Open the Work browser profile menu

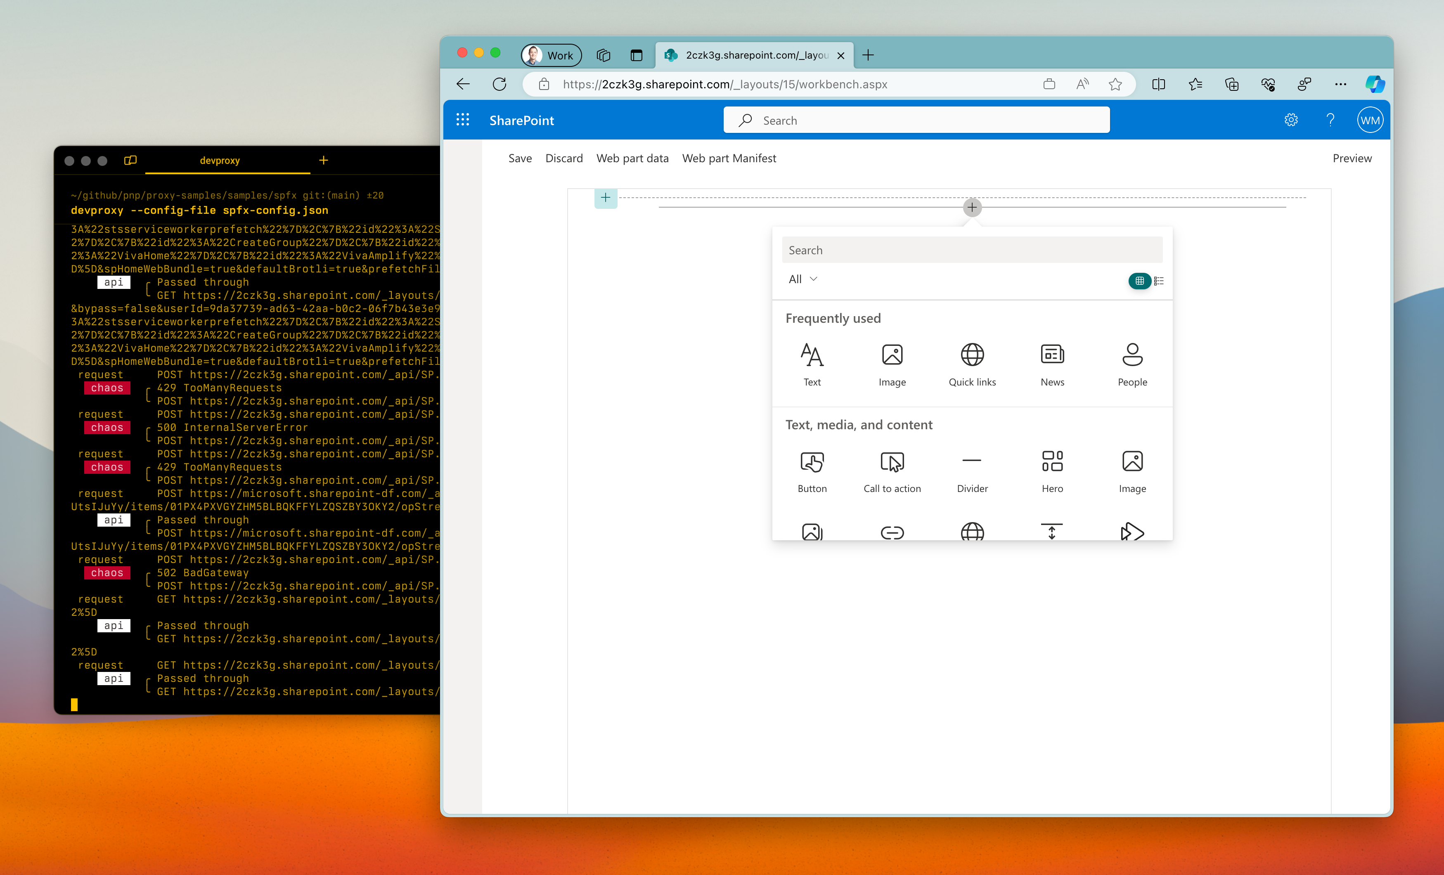550,55
